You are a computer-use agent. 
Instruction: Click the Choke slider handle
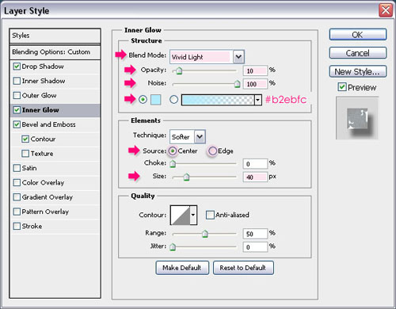(173, 164)
